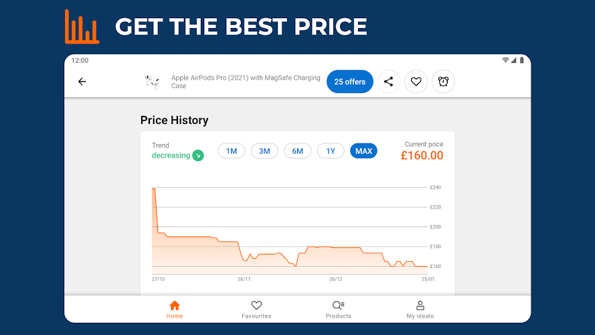595x335 pixels.
Task: Tap the idealo orange bar logo
Action: point(82,27)
